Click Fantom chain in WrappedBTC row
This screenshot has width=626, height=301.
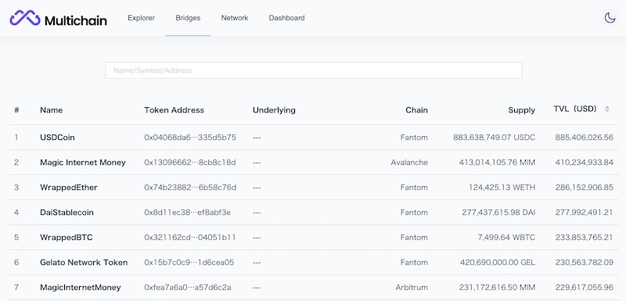coord(414,238)
